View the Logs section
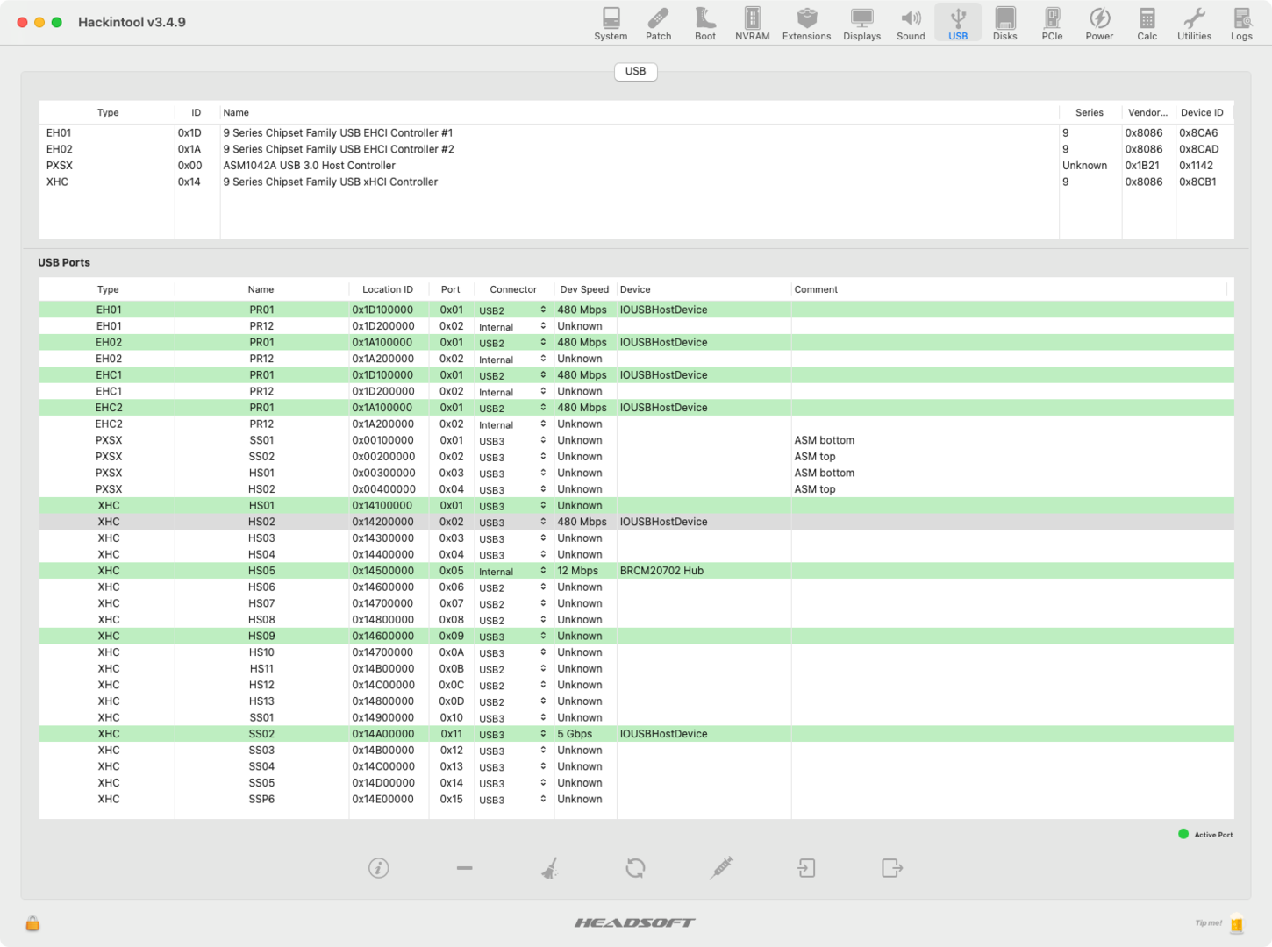This screenshot has height=947, width=1272. pos(1241,24)
